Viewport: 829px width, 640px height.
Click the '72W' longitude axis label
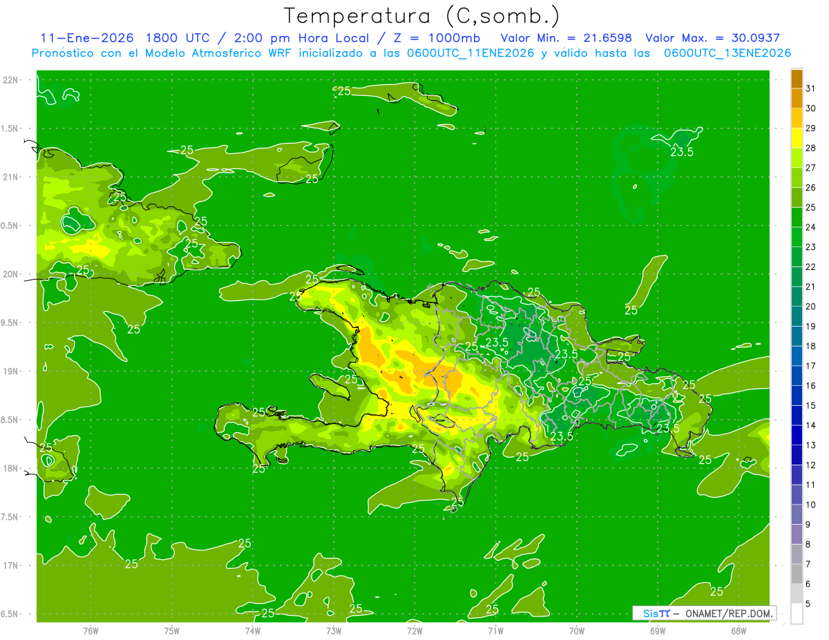pos(414,631)
